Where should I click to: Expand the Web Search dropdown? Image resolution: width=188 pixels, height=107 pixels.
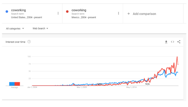[x=40, y=29]
